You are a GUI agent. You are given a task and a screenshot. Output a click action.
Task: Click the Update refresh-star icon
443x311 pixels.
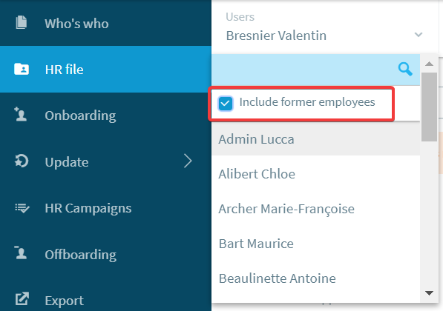point(22,161)
